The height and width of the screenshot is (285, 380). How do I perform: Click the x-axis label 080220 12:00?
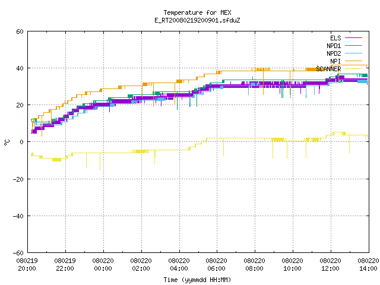(x=330, y=265)
